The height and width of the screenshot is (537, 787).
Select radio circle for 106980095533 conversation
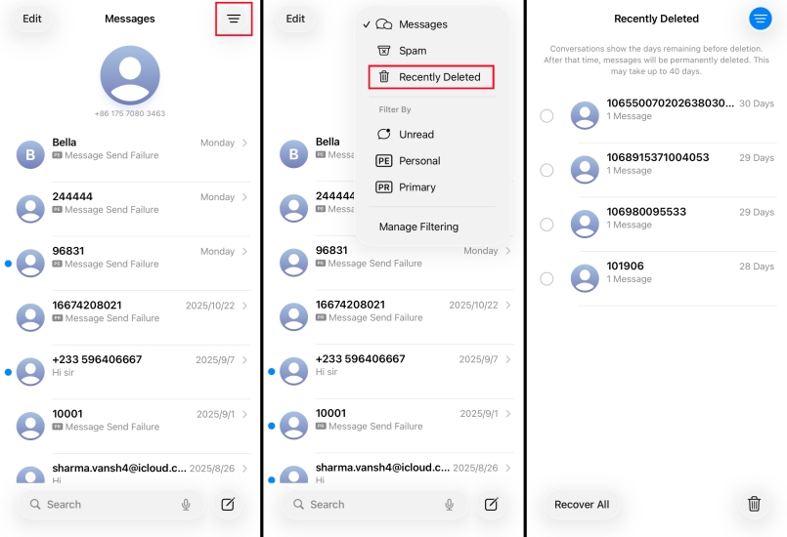pyautogui.click(x=547, y=225)
